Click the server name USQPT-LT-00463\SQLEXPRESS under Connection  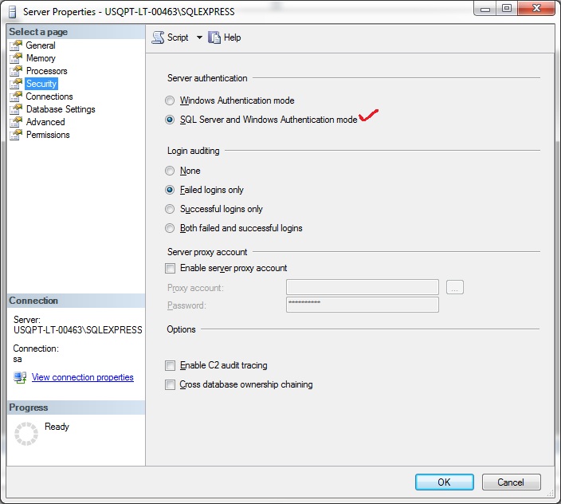tap(77, 330)
